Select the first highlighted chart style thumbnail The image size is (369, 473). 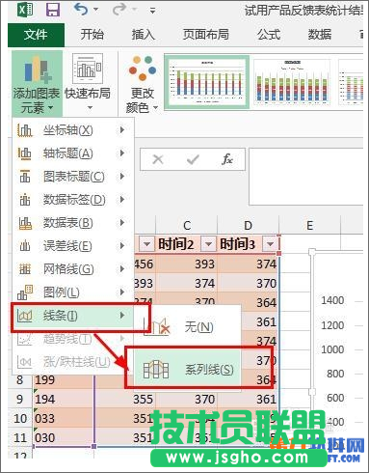(x=207, y=82)
